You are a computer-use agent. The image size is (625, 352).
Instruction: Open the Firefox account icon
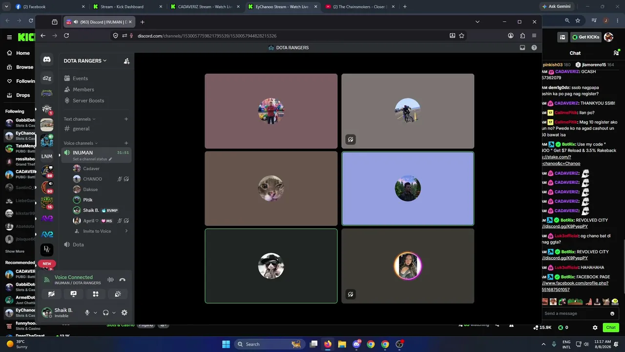point(511,36)
